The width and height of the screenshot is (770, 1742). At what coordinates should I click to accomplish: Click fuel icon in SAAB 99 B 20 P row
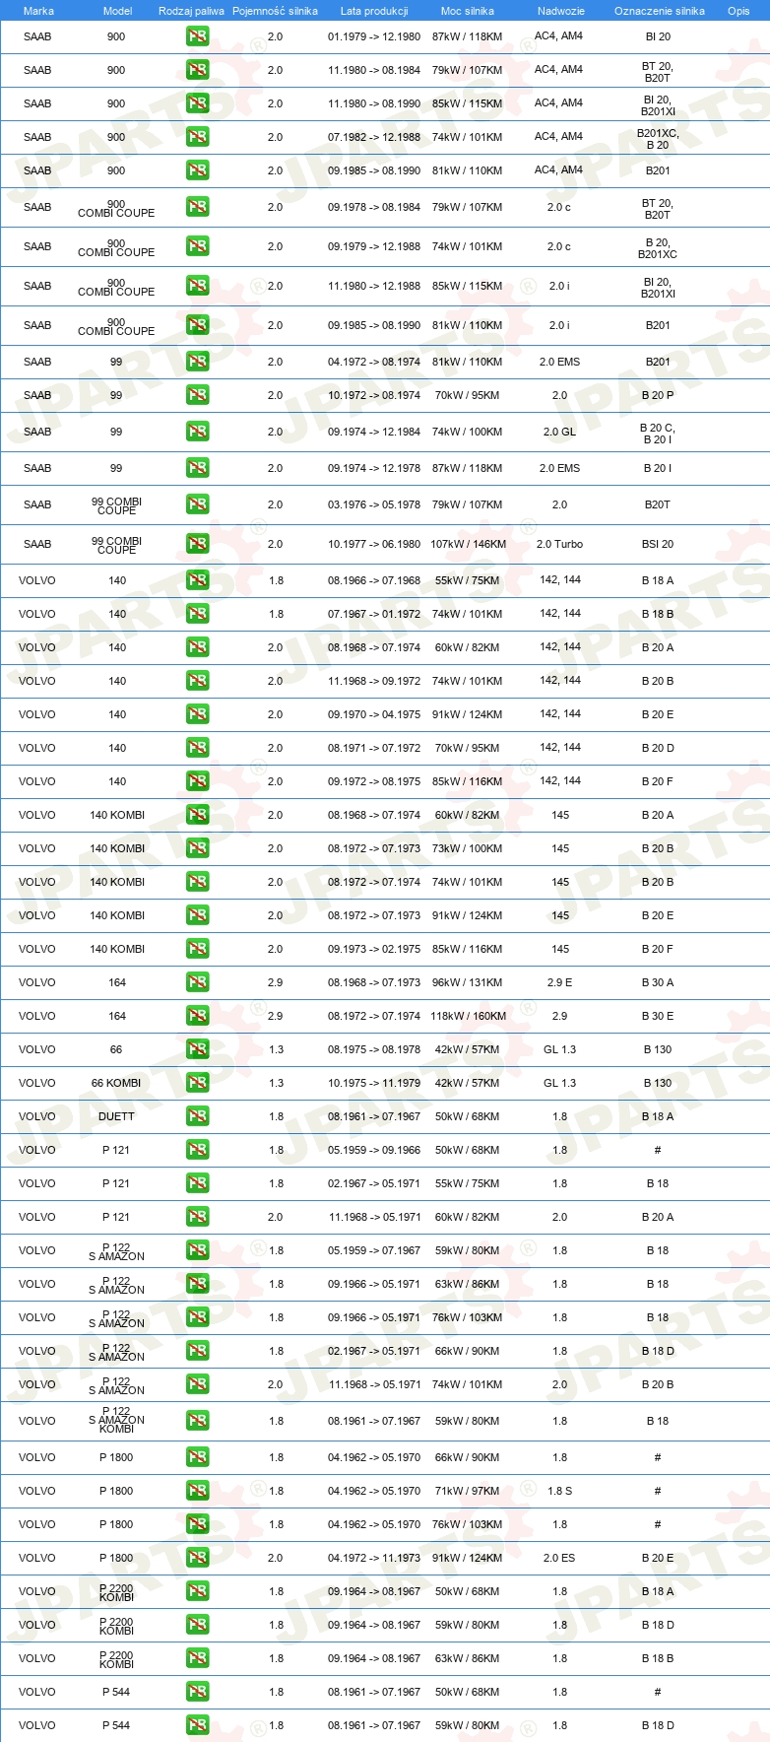tap(198, 395)
